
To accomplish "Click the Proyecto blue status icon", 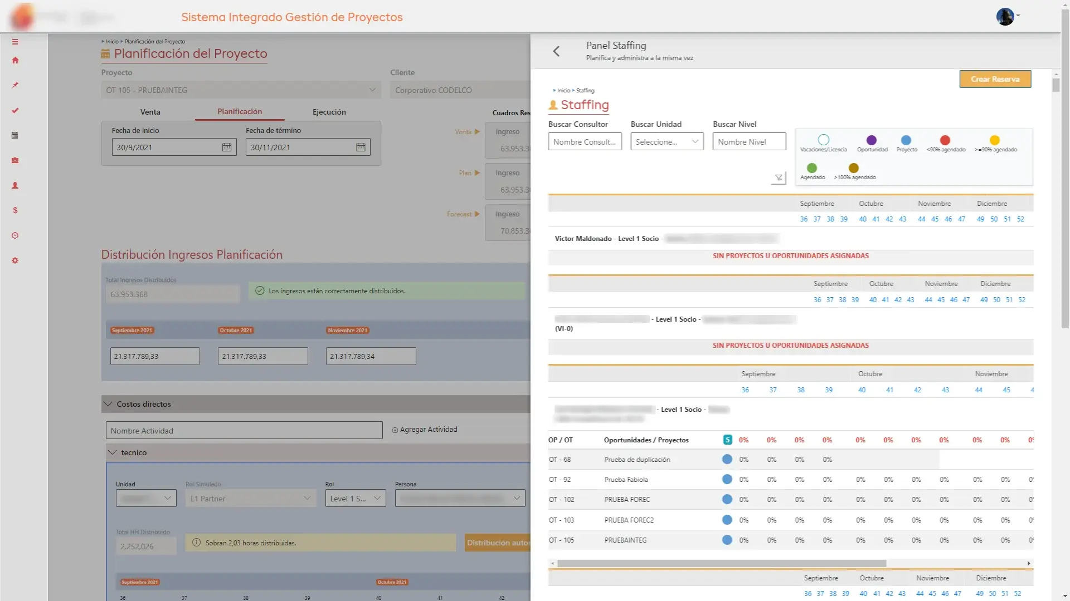I will point(907,140).
